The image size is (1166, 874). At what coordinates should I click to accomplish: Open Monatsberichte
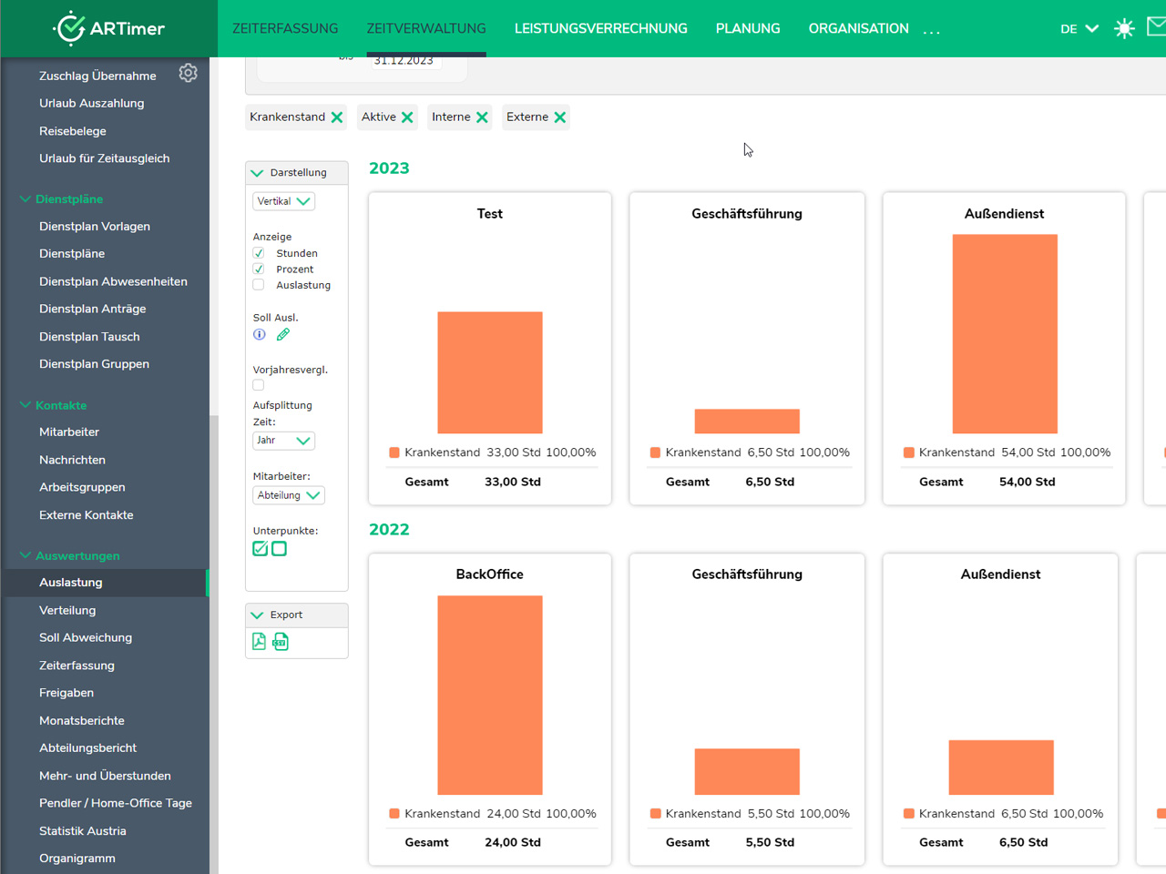coord(82,720)
